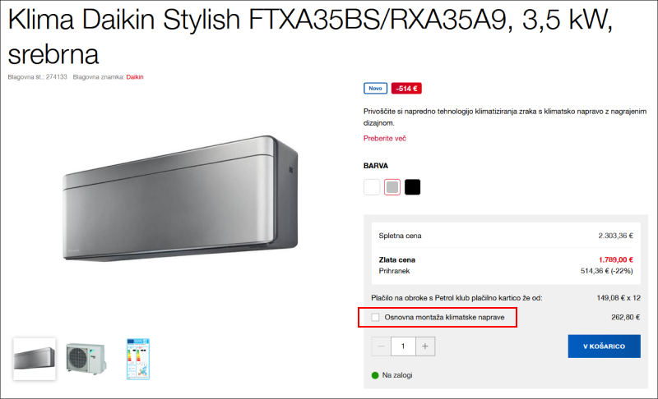Image resolution: width=658 pixels, height=399 pixels.
Task: Open the Preberite več link
Action: 385,139
